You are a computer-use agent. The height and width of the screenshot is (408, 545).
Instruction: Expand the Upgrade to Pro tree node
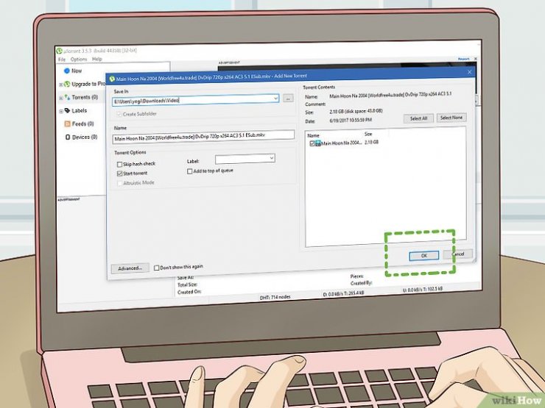click(x=61, y=85)
